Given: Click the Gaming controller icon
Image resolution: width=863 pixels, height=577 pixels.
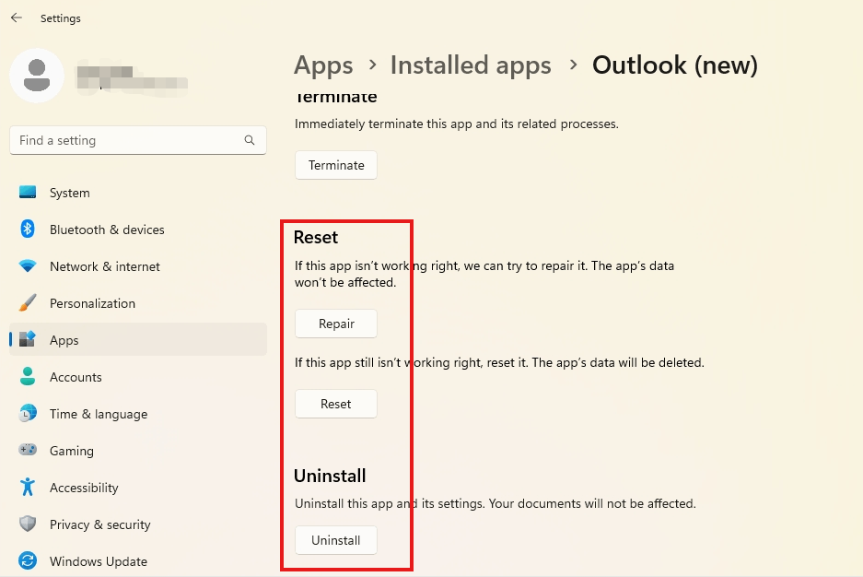Looking at the screenshot, I should [x=28, y=451].
